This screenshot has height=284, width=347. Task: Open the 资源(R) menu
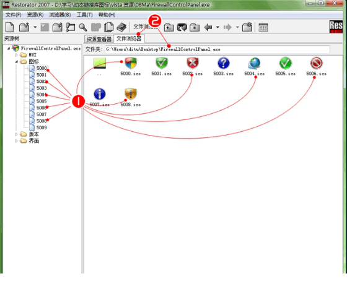point(35,15)
